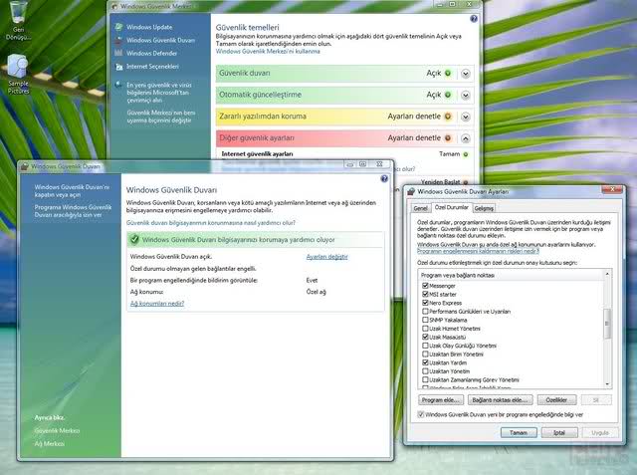637x475 pixels.
Task: Open the Güvenlik Merkezi link under Ayrıca bkz.
Action: (57, 431)
